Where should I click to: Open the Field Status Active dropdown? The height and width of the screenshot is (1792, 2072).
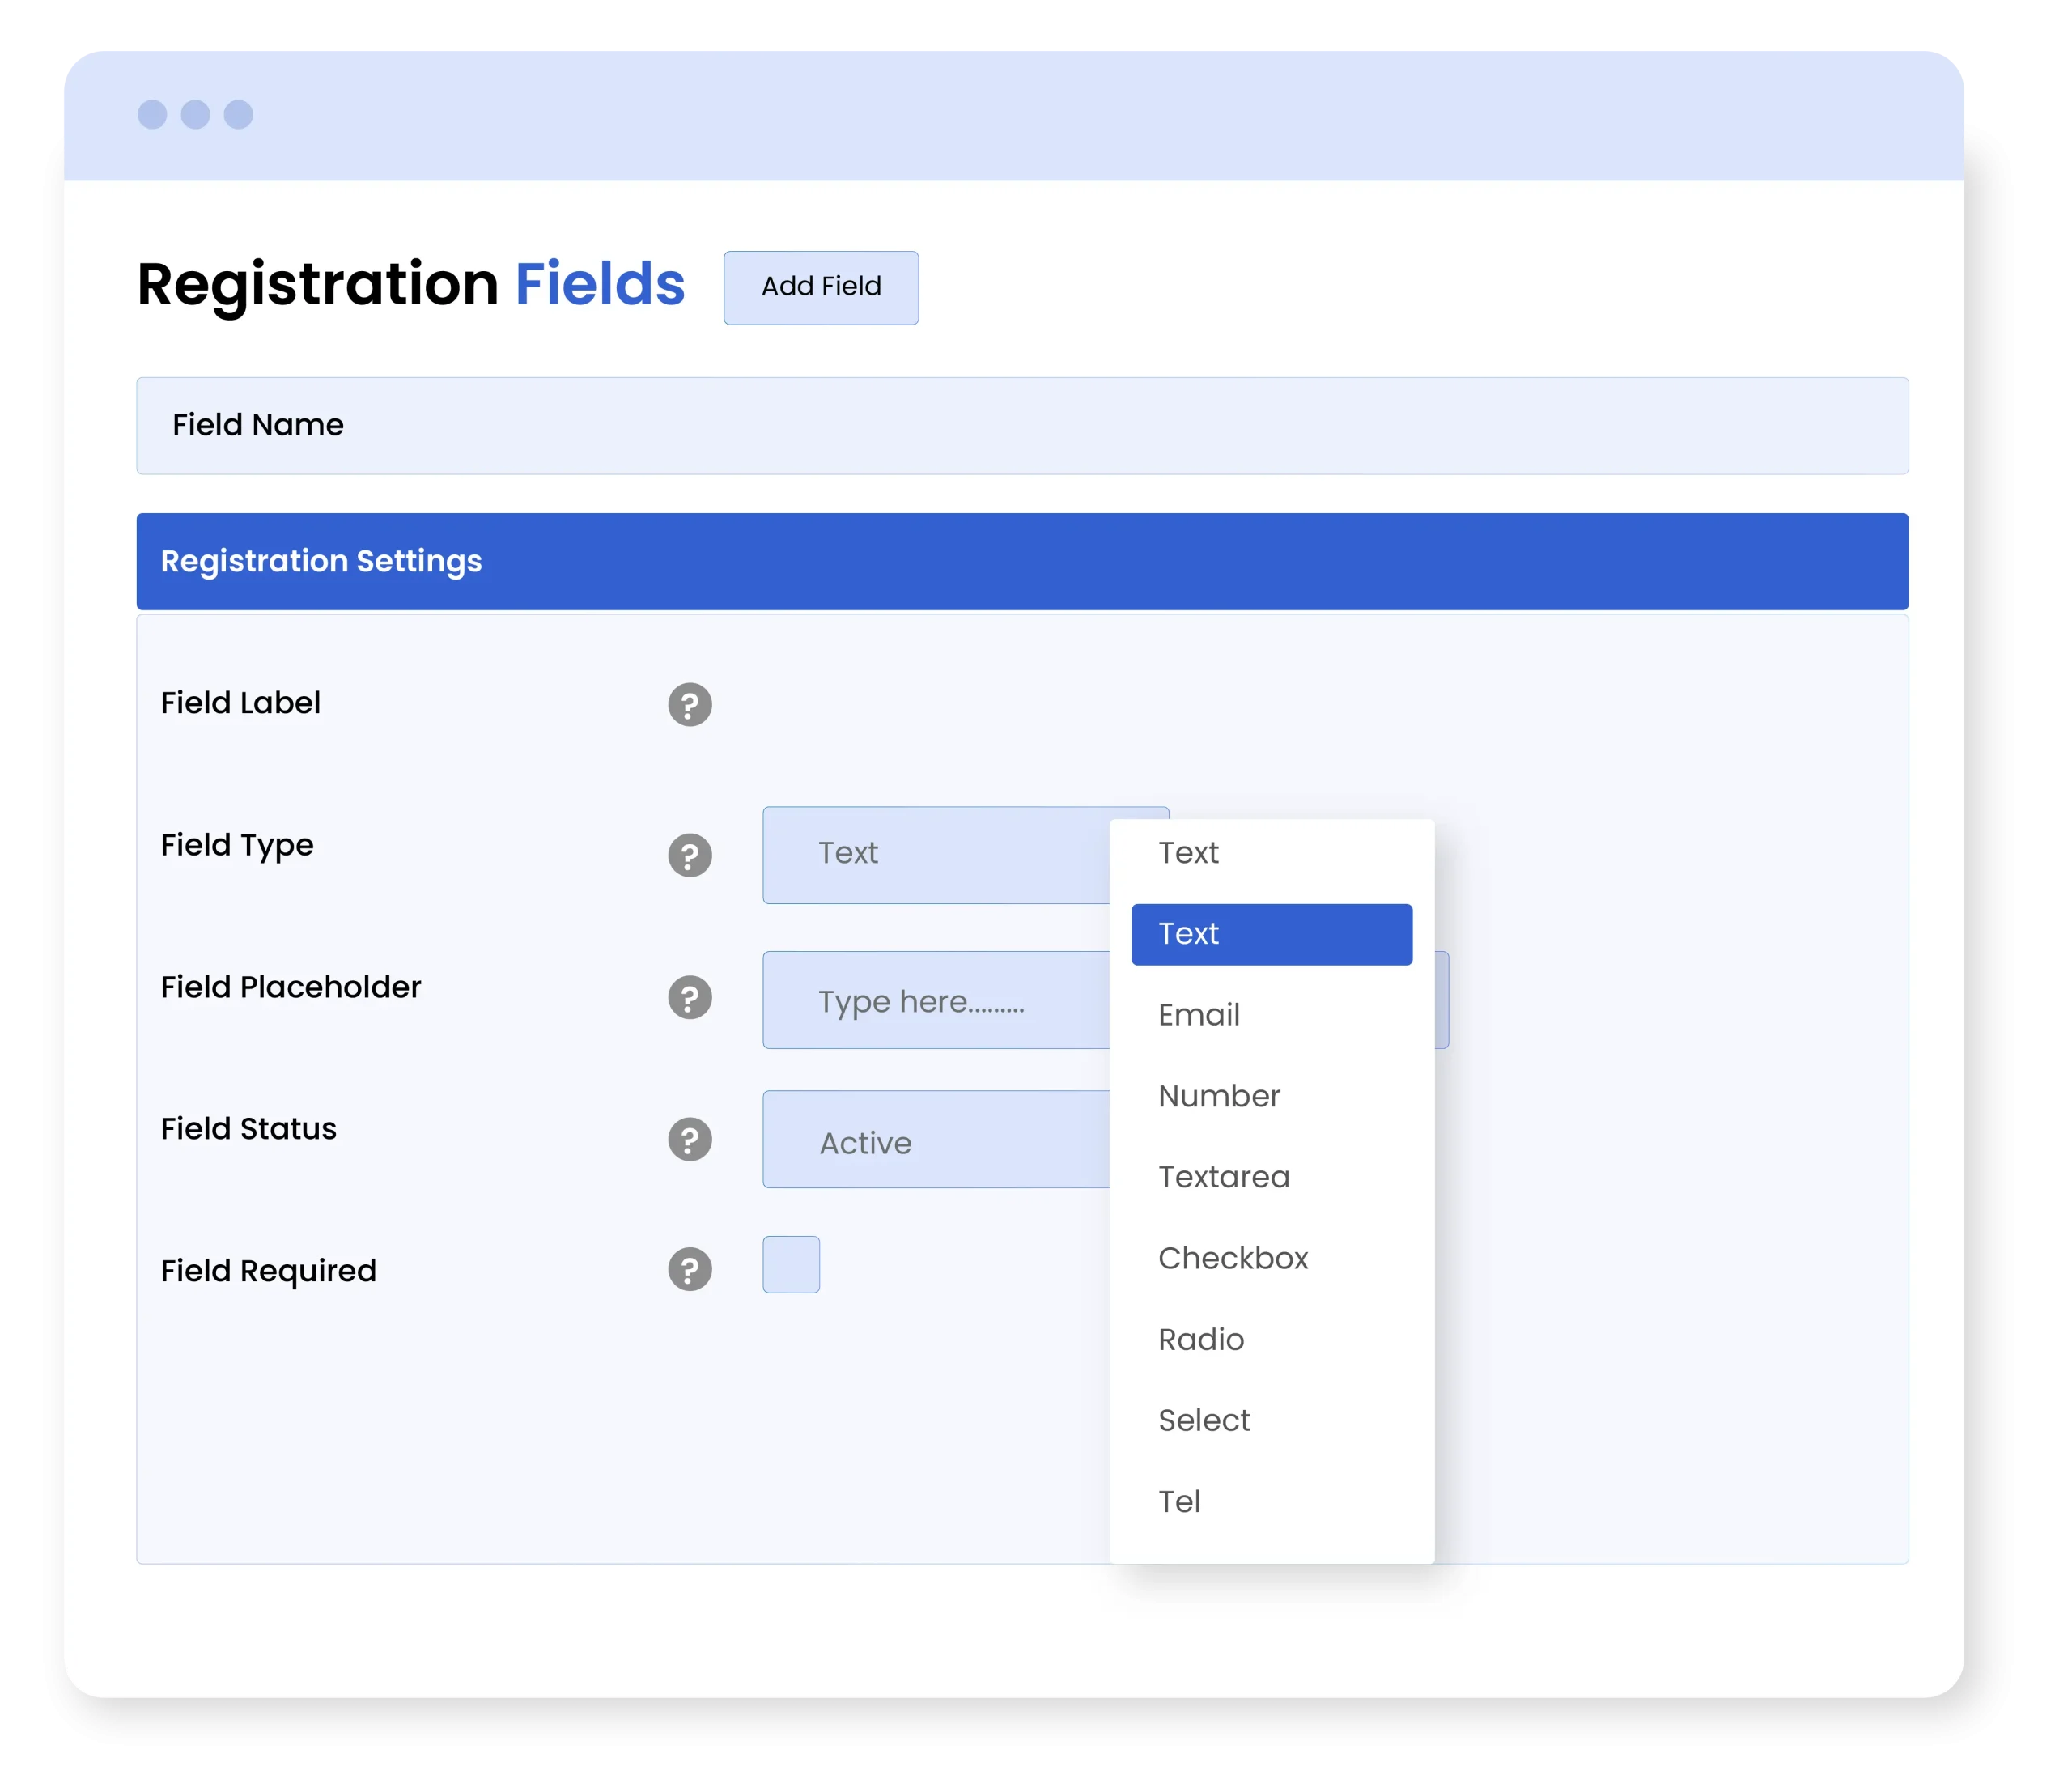[935, 1139]
